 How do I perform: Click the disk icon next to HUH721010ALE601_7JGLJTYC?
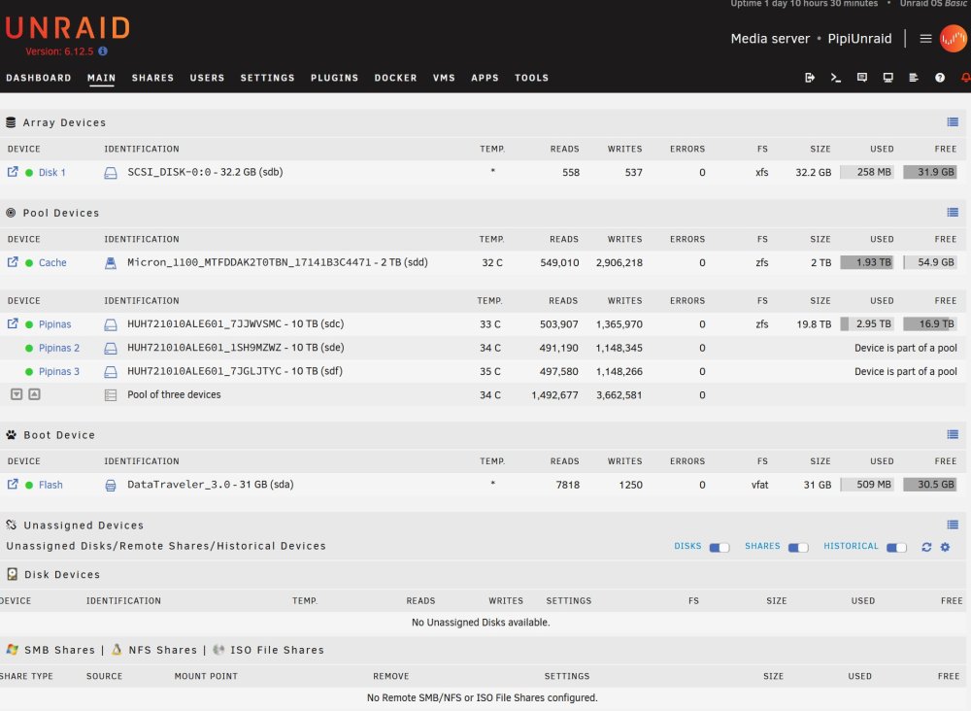tap(111, 372)
